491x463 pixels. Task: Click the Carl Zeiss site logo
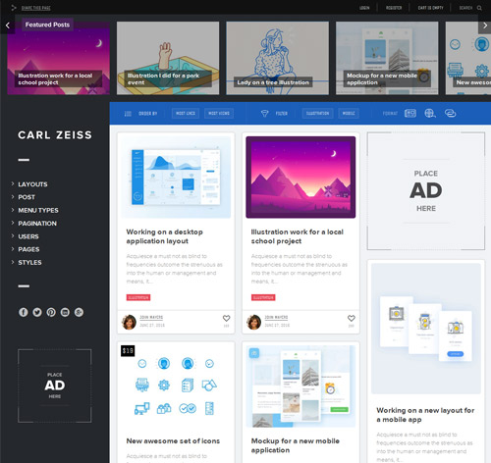pos(55,134)
